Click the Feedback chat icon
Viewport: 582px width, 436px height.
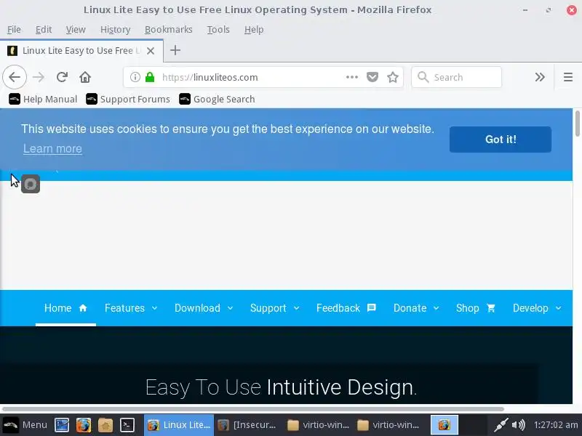372,308
